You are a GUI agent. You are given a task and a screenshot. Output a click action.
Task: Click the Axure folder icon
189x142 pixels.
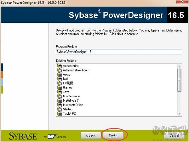[60, 75]
